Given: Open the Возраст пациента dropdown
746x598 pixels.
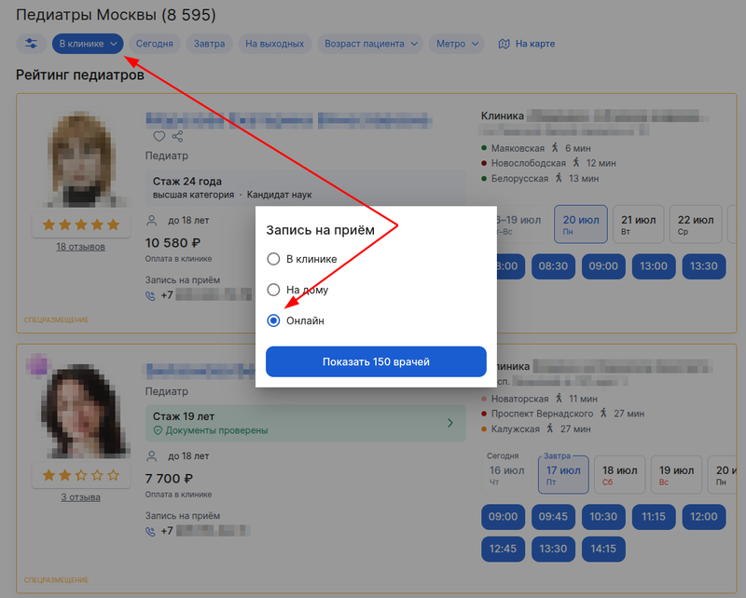Looking at the screenshot, I should click(x=370, y=44).
